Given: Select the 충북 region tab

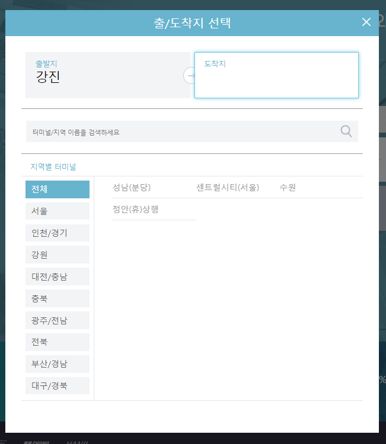Looking at the screenshot, I should [58, 298].
